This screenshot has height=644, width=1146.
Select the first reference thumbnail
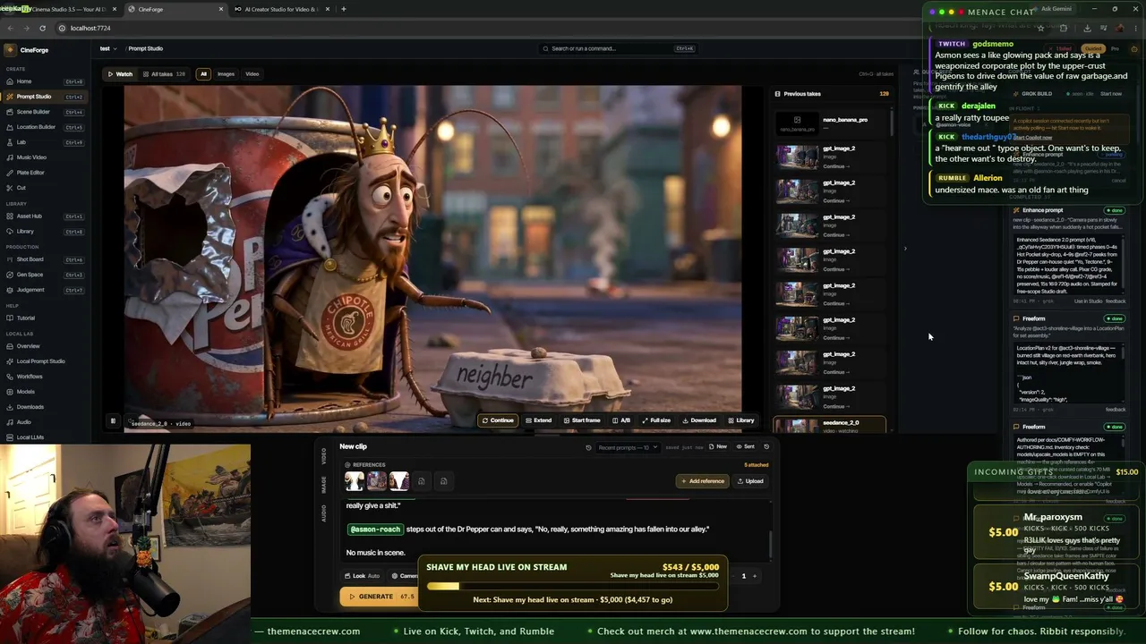355,481
